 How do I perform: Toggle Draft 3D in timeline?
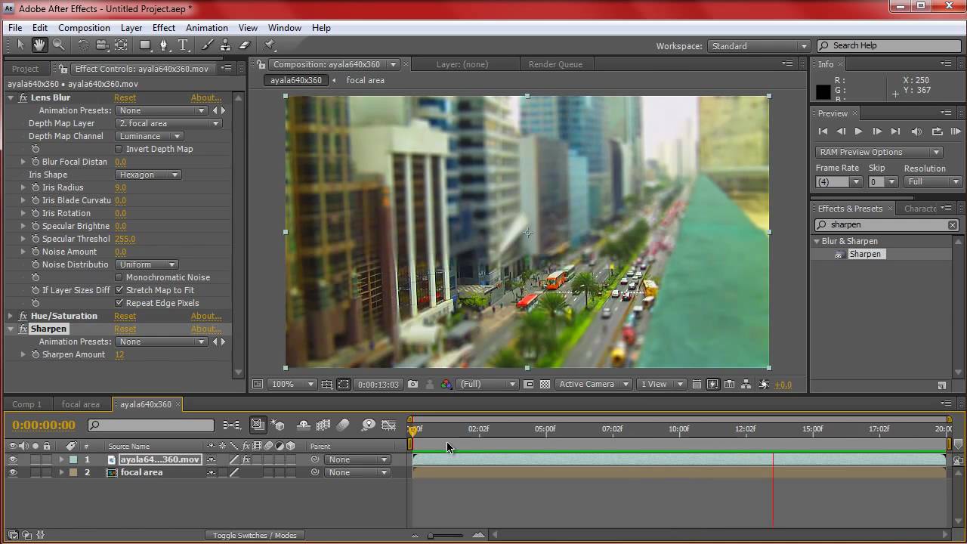click(278, 425)
